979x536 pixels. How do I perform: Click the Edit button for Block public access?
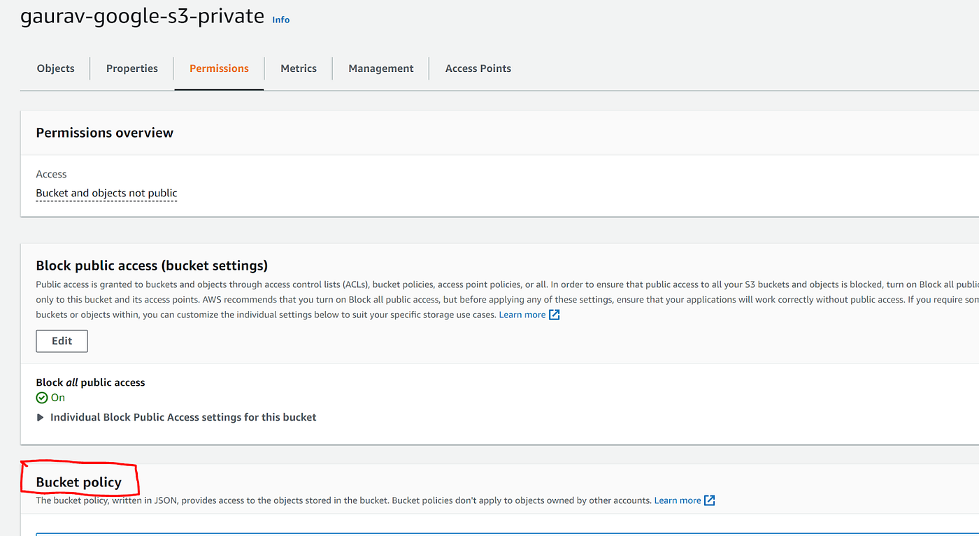coord(62,341)
